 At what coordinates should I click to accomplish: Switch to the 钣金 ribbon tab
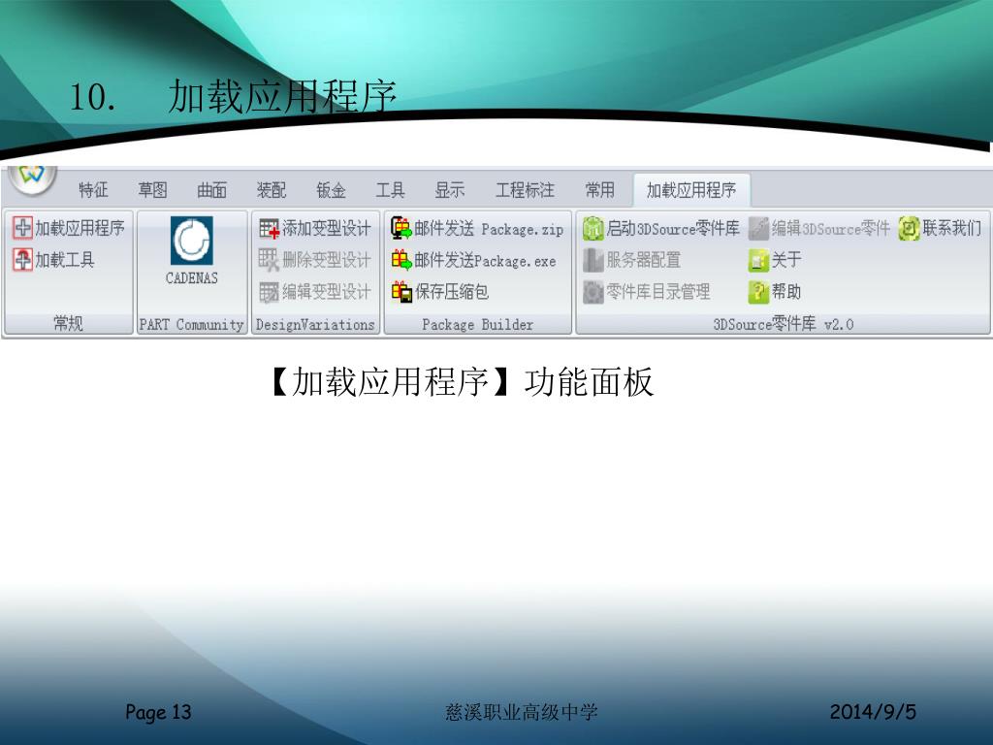click(x=331, y=190)
